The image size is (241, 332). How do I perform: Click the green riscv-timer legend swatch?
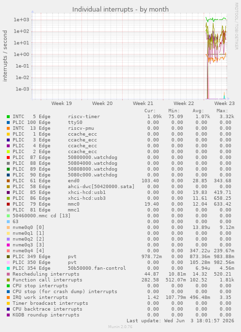(x=8, y=117)
